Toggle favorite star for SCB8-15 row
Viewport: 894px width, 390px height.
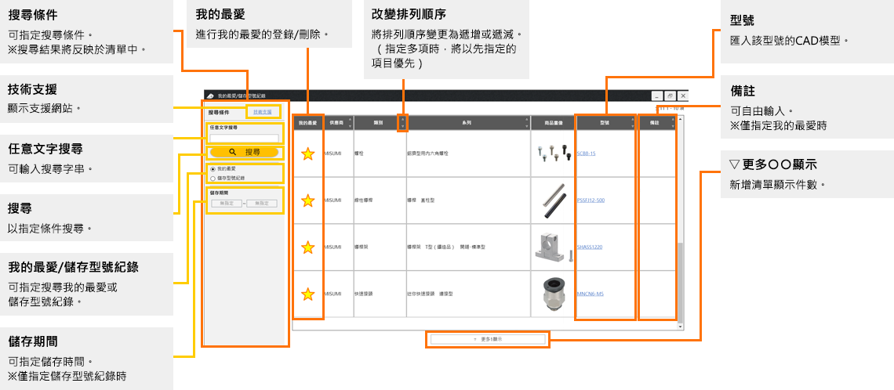coord(308,153)
